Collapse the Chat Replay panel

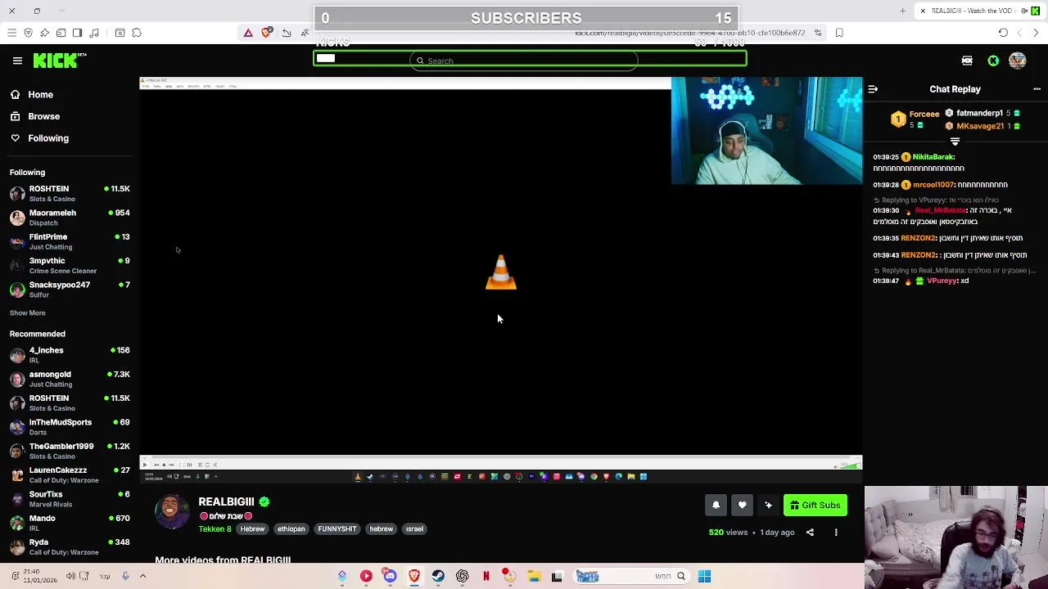click(873, 89)
